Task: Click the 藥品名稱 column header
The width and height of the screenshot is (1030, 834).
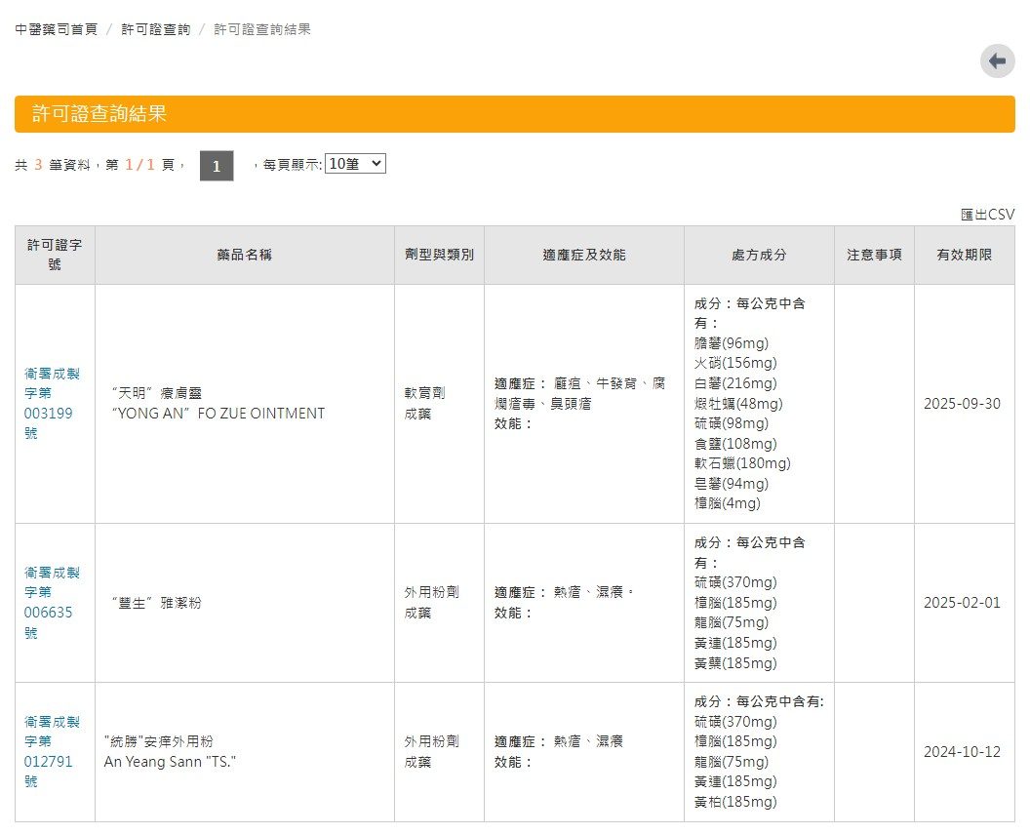Action: (x=245, y=255)
